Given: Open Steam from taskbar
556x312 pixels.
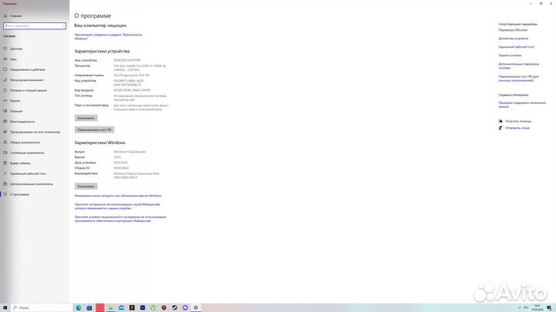Looking at the screenshot, I should click(x=175, y=307).
